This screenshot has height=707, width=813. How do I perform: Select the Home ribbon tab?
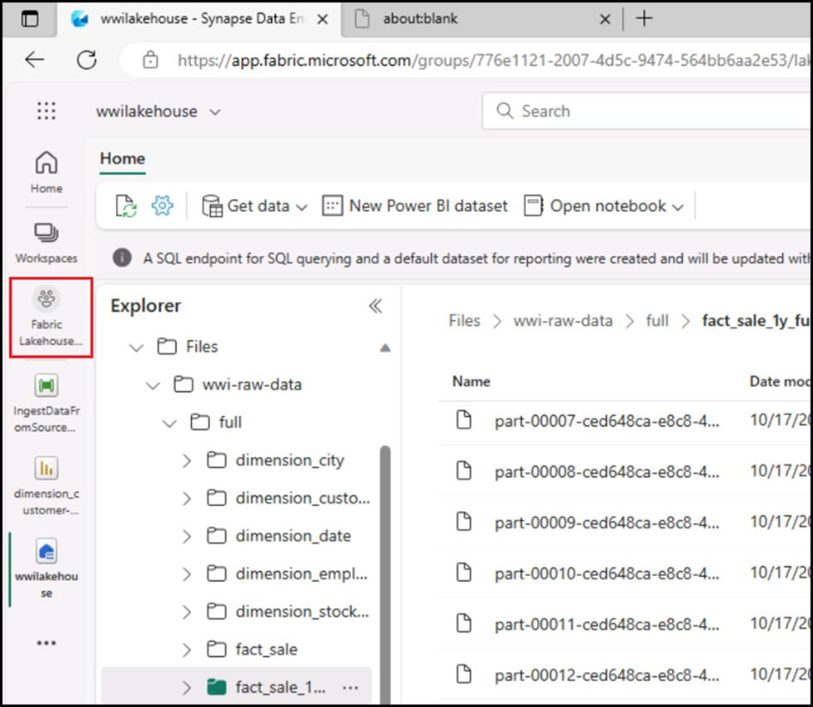123,158
